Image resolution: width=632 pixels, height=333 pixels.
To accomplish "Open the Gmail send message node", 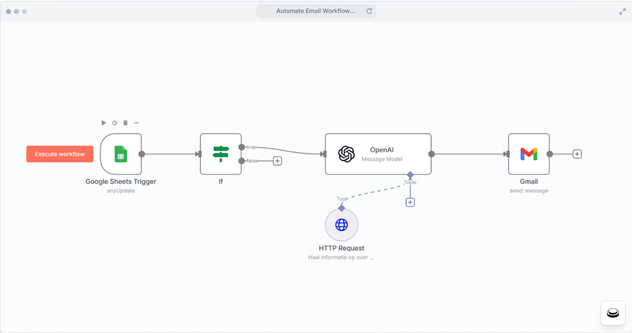I will pyautogui.click(x=529, y=154).
